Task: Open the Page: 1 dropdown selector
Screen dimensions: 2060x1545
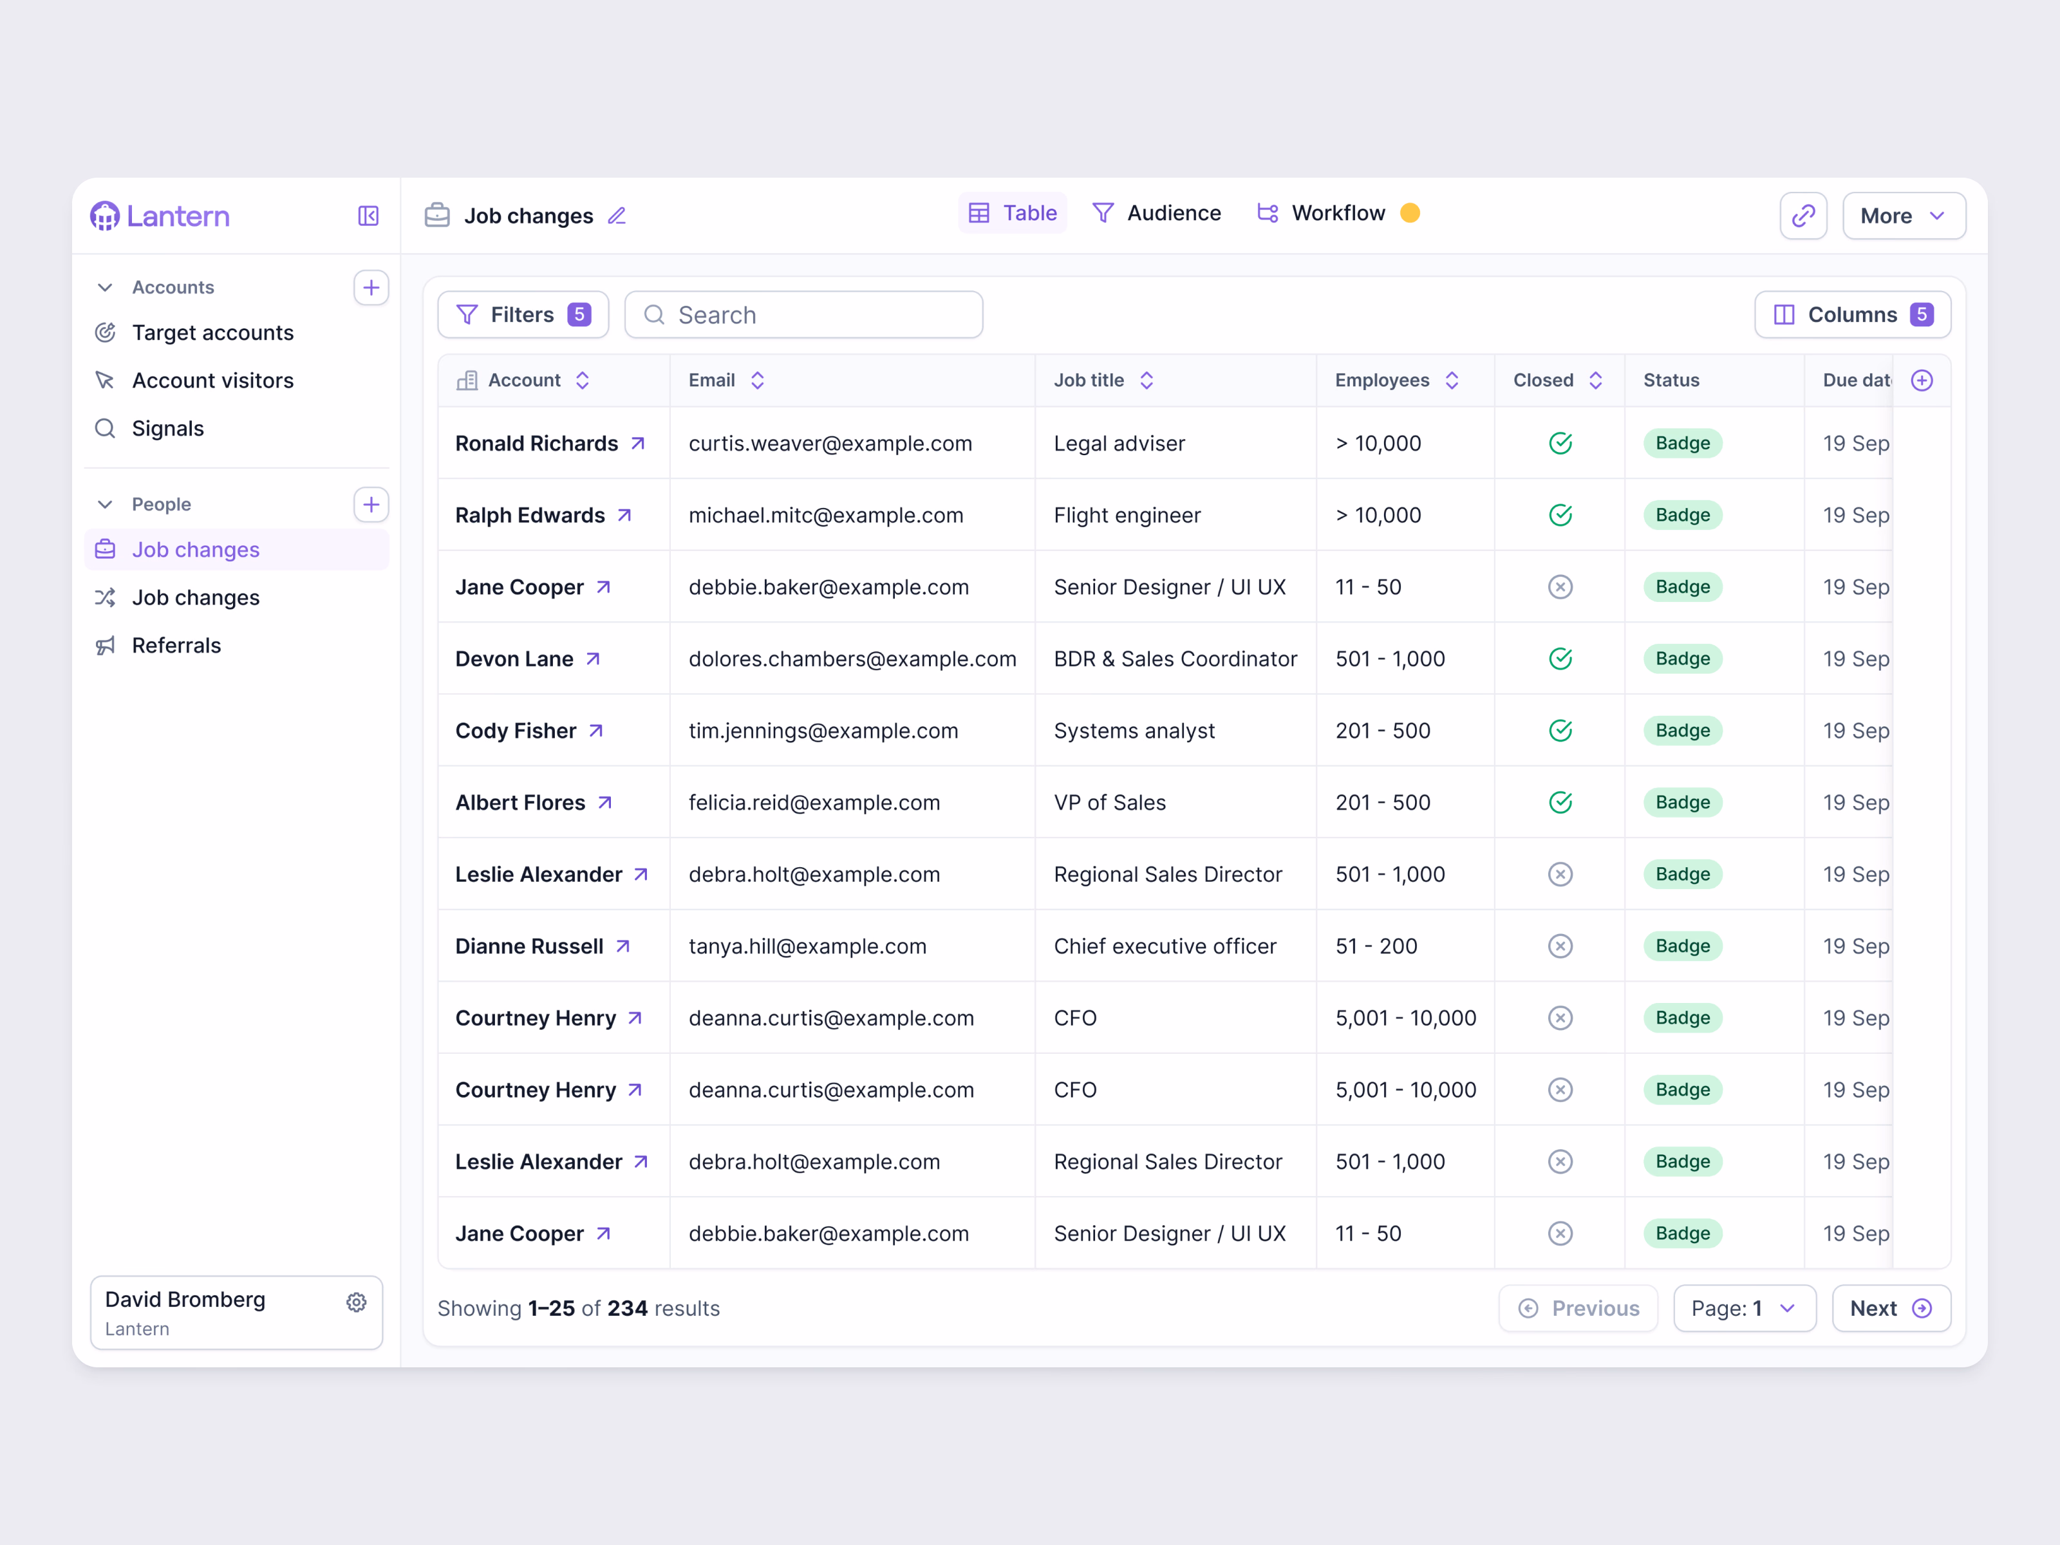Action: click(1743, 1307)
